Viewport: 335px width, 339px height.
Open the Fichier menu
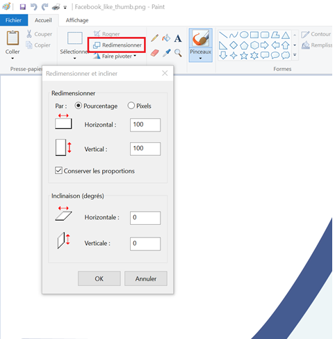pyautogui.click(x=14, y=20)
